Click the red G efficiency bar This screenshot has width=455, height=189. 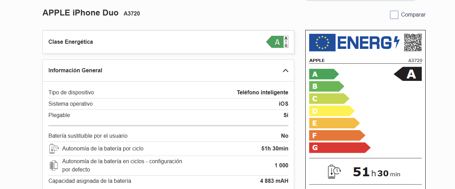tap(340, 148)
